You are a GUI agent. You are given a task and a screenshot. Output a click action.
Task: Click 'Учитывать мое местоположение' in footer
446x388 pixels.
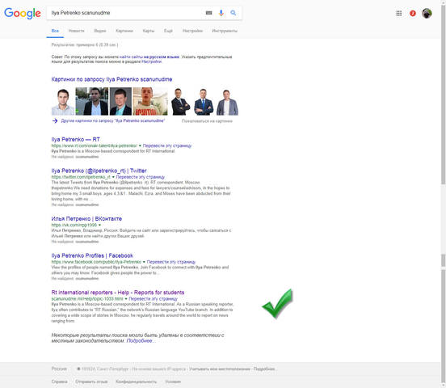[220, 369]
